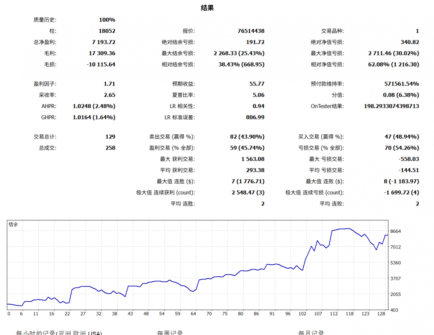The width and height of the screenshot is (434, 335).
Task: Select the 绝对结余亏损 value 191.72
Action: [x=255, y=42]
